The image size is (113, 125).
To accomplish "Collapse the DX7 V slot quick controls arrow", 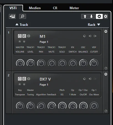I will tap(106, 74).
